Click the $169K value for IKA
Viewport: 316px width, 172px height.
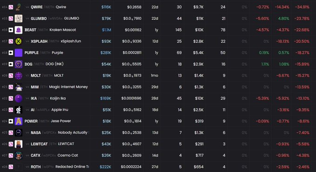pos(105,98)
